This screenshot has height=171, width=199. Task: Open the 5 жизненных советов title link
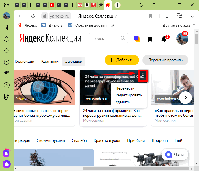pyautogui.click(x=42, y=113)
